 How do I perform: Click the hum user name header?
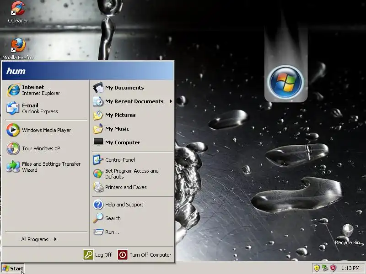pyautogui.click(x=16, y=71)
